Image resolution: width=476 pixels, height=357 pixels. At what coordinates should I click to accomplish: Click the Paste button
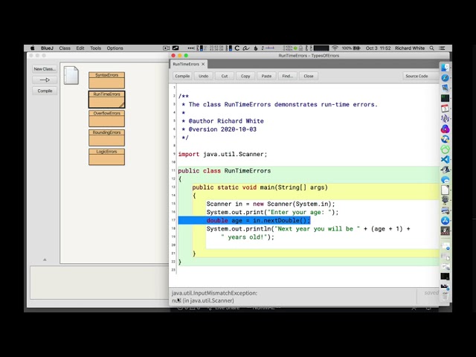pyautogui.click(x=266, y=76)
